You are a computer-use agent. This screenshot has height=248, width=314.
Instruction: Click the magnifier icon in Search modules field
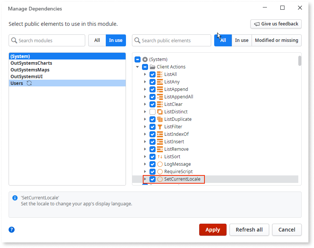click(14, 40)
